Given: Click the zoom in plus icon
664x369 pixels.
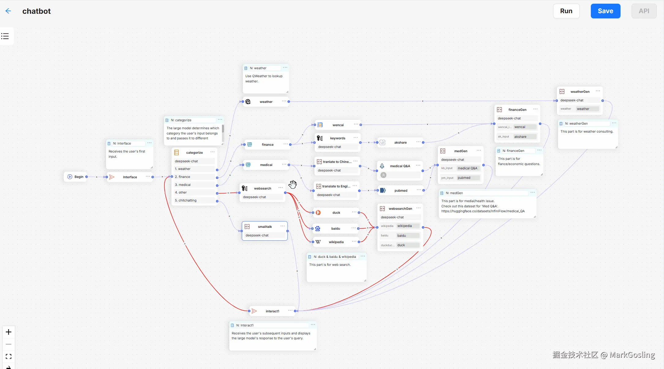Looking at the screenshot, I should pyautogui.click(x=9, y=332).
